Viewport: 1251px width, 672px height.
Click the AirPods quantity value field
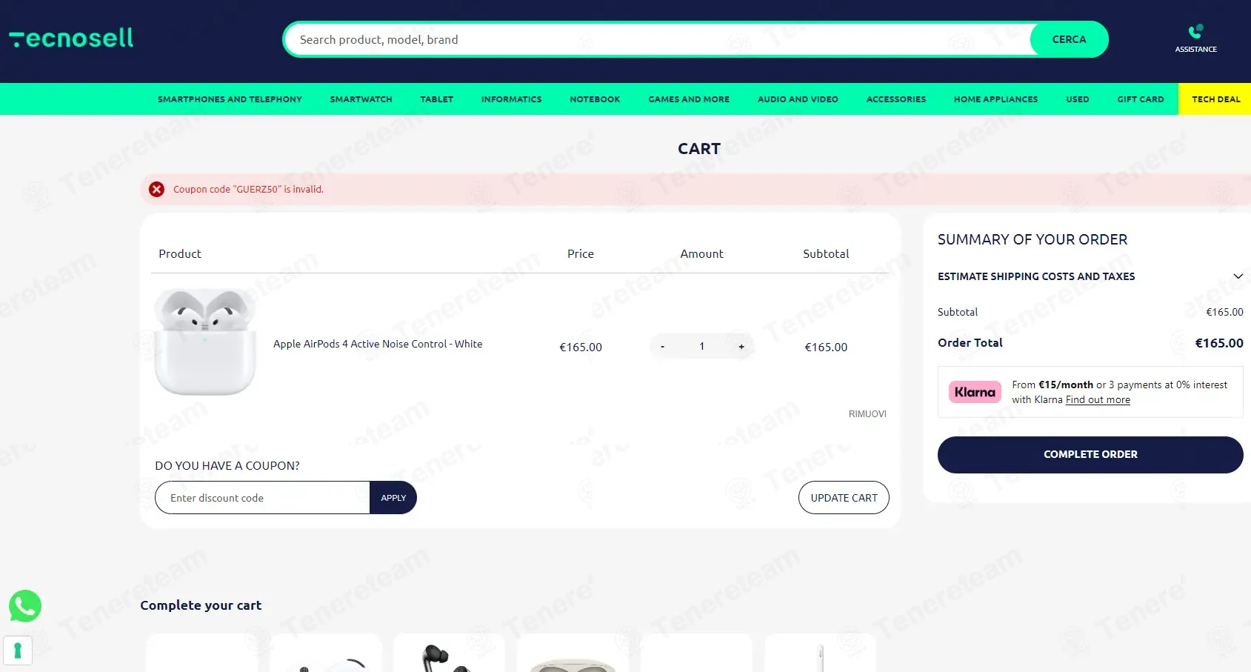[x=701, y=347]
